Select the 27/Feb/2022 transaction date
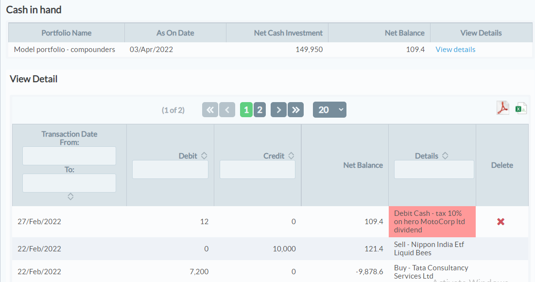The height and width of the screenshot is (282, 535). 39,222
